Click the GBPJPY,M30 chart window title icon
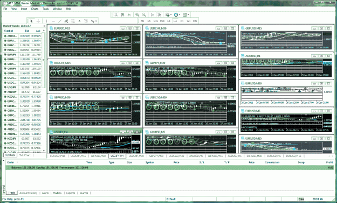Image resolution: width=337 pixels, height=203 pixels. pyautogui.click(x=147, y=63)
